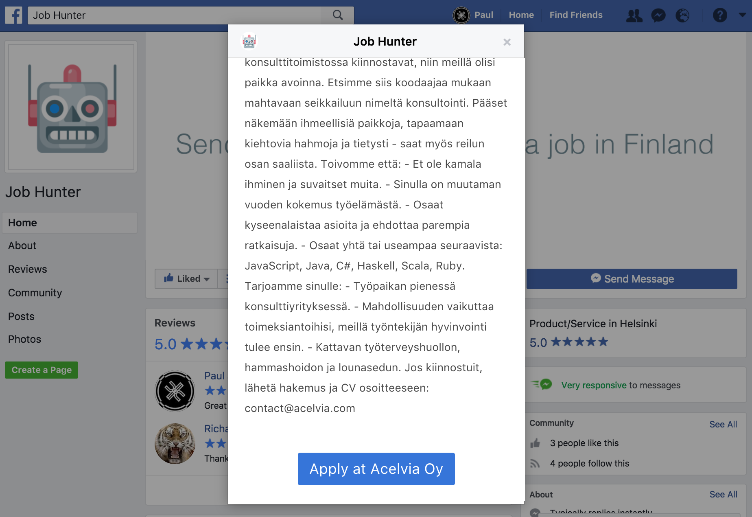Select Posts in page sidebar
Image resolution: width=752 pixels, height=517 pixels.
pos(21,316)
